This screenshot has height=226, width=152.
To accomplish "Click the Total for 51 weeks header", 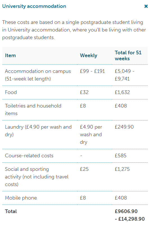I will click(x=128, y=56).
